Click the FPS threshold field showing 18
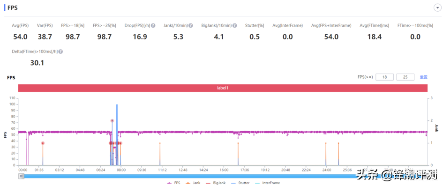The height and width of the screenshot is (186, 443). tap(384, 77)
